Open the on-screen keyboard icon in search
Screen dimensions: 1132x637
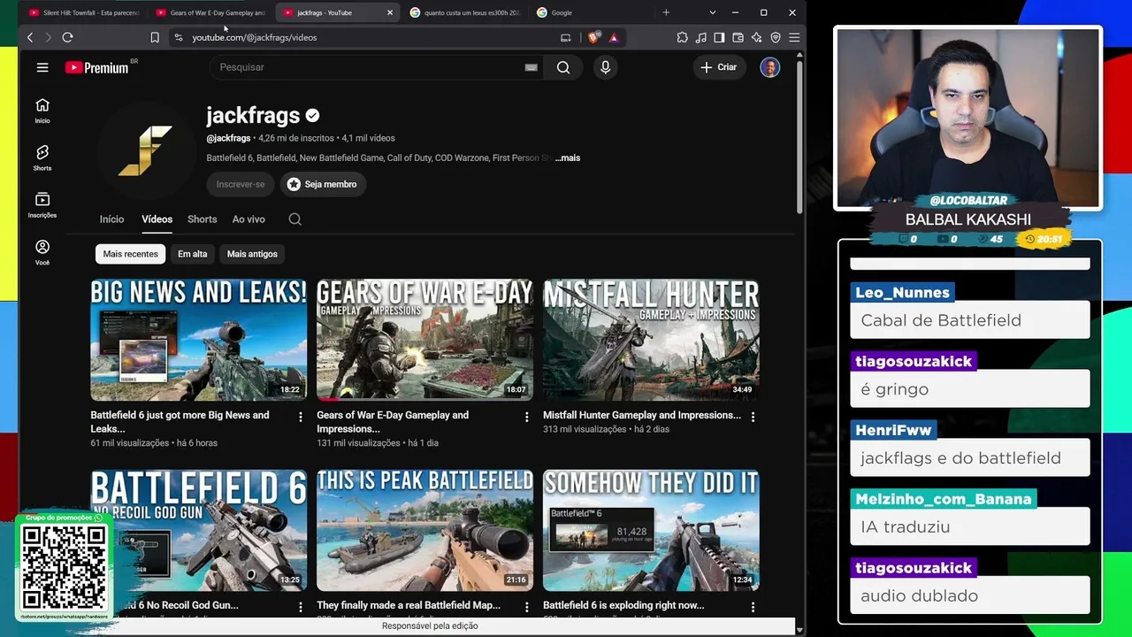tap(531, 67)
